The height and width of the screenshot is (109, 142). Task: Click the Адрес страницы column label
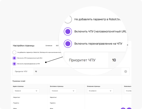pyautogui.click(x=18, y=86)
